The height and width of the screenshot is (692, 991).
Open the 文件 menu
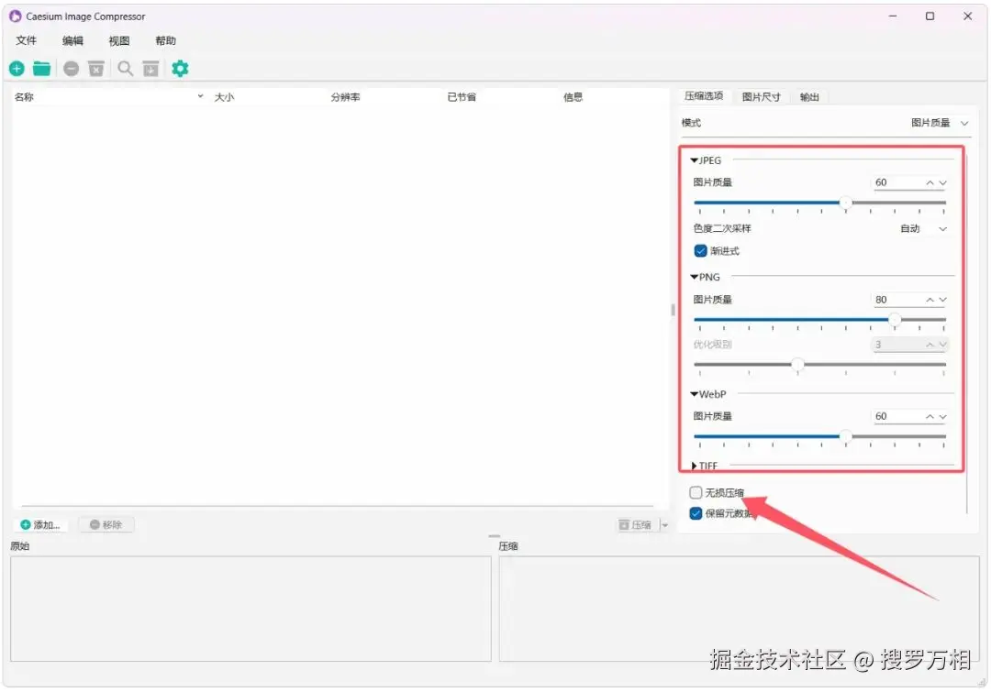tap(26, 40)
